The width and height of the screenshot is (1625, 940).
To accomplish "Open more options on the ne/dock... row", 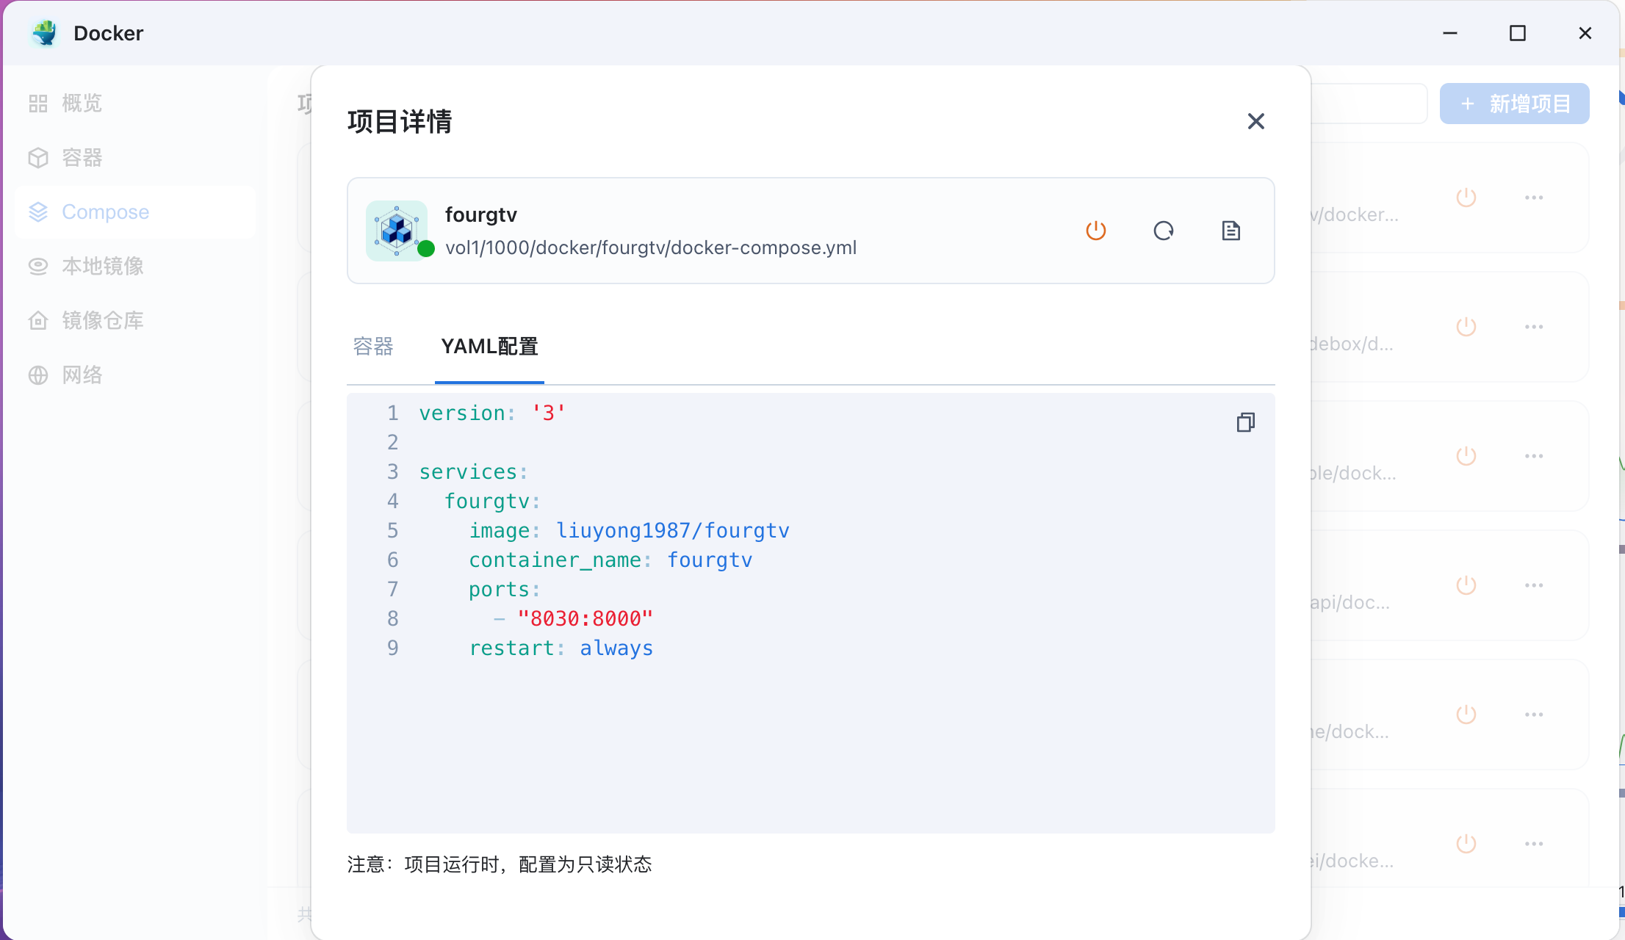I will click(1534, 715).
